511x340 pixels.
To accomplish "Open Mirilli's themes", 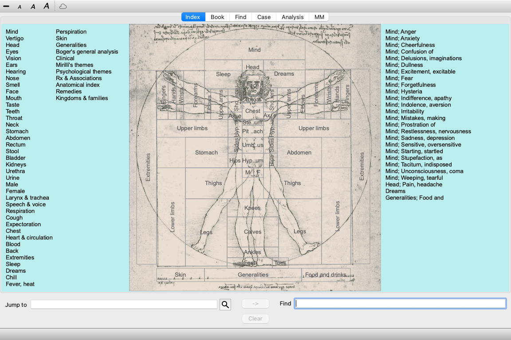I will coord(75,65).
